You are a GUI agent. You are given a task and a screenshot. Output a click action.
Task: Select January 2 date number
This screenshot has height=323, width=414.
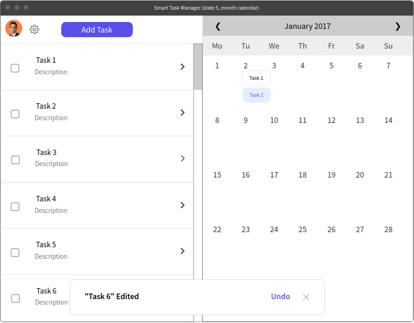[246, 66]
